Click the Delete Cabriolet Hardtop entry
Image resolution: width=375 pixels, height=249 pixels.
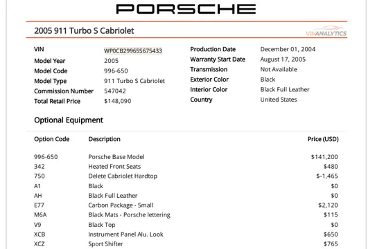click(123, 176)
